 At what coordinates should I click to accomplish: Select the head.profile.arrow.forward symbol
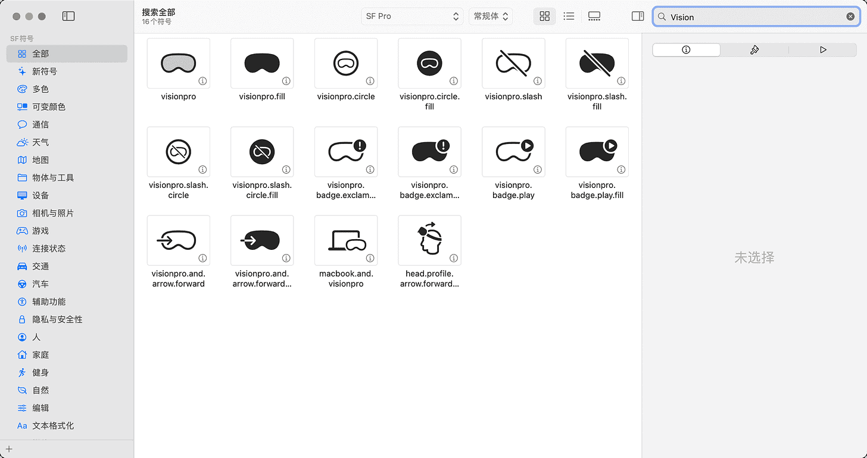pyautogui.click(x=429, y=240)
